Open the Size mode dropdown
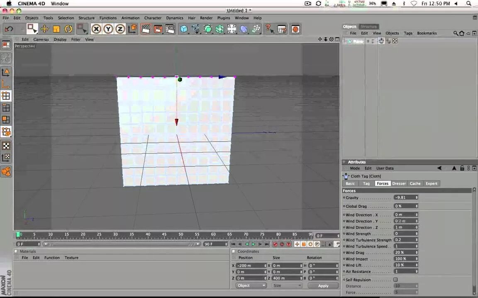 (x=287, y=286)
